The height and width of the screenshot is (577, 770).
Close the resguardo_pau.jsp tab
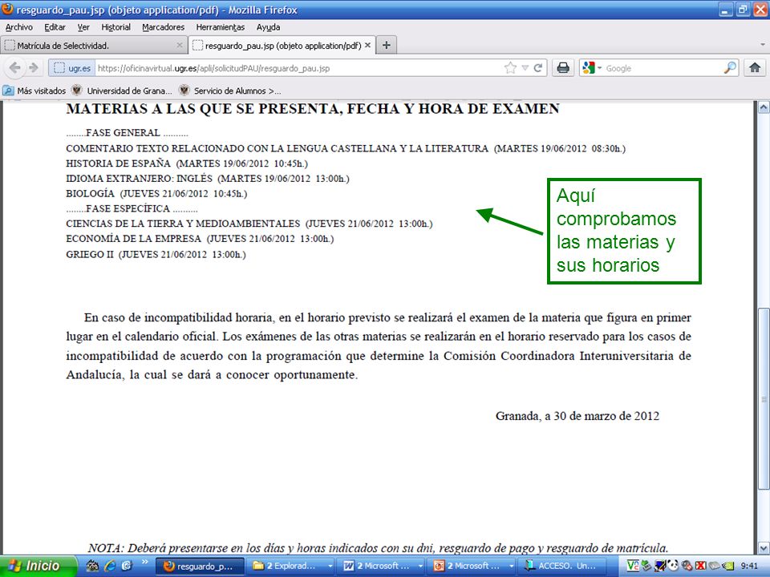(x=367, y=45)
